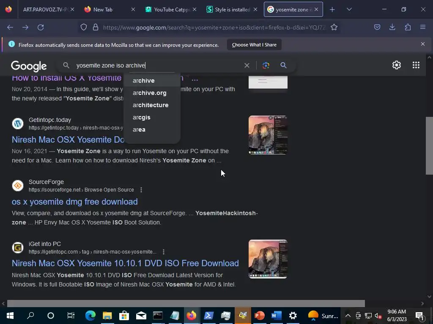Click the site security padlock icon
The height and width of the screenshot is (324, 433).
96,27
